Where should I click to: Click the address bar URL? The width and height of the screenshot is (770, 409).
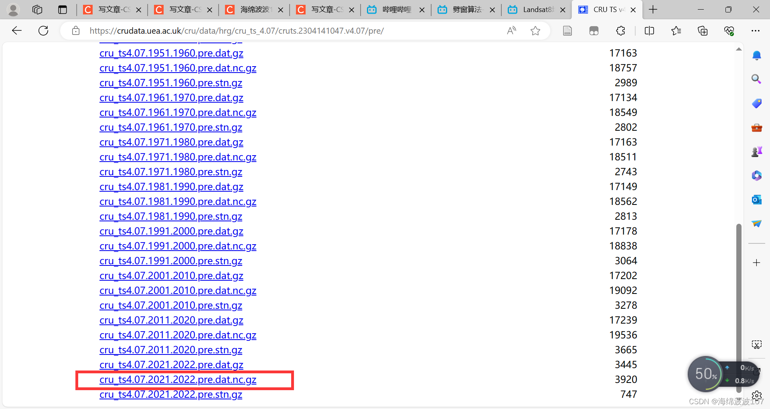pyautogui.click(x=237, y=31)
